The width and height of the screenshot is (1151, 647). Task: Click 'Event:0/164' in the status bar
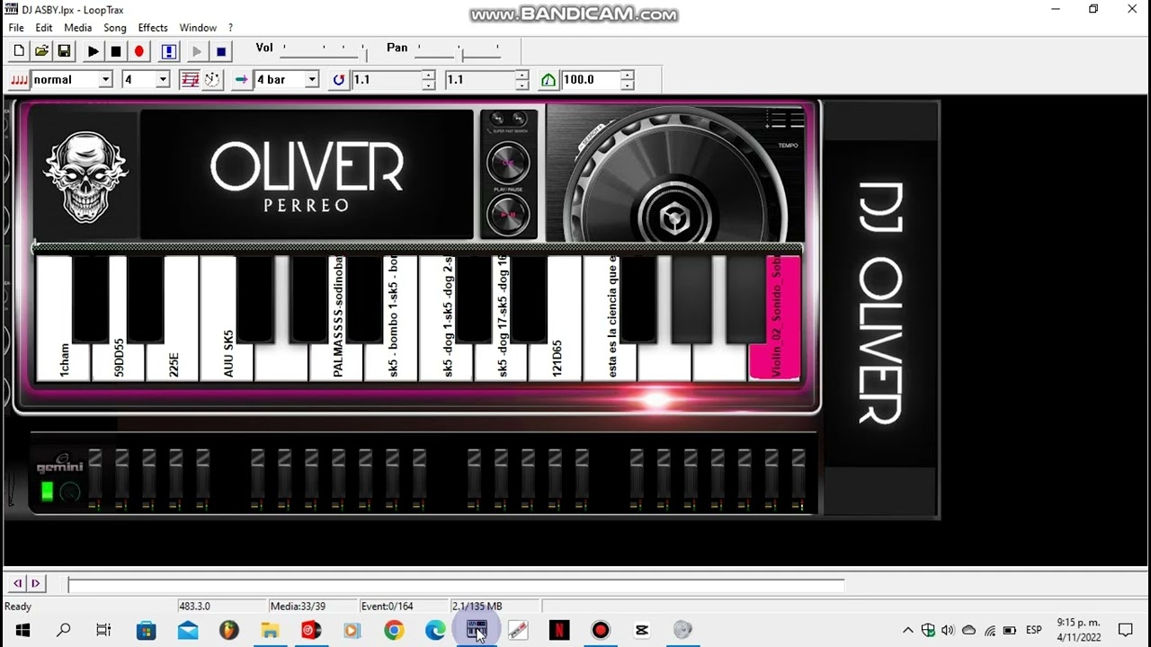tap(387, 607)
